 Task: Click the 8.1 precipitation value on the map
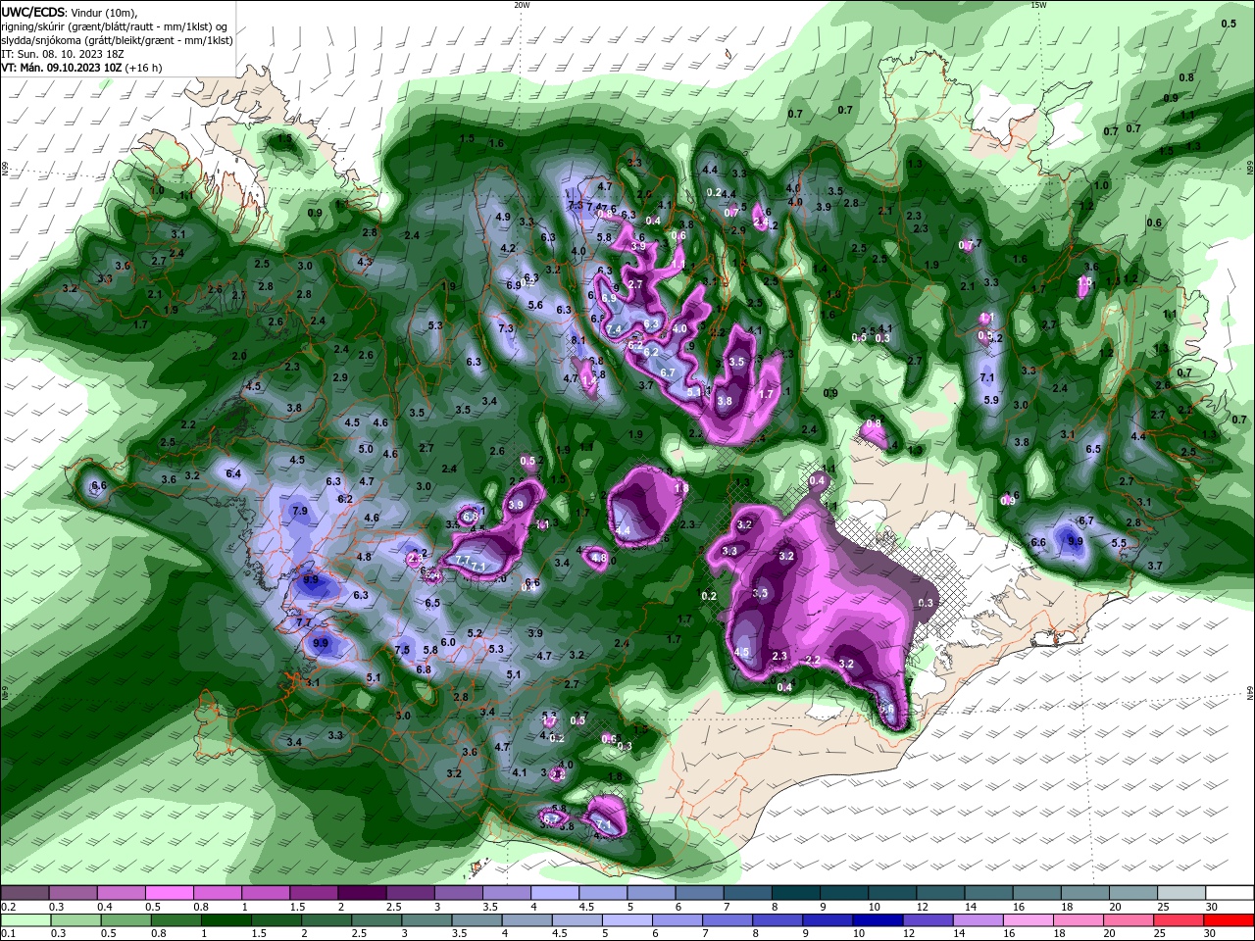tap(578, 339)
